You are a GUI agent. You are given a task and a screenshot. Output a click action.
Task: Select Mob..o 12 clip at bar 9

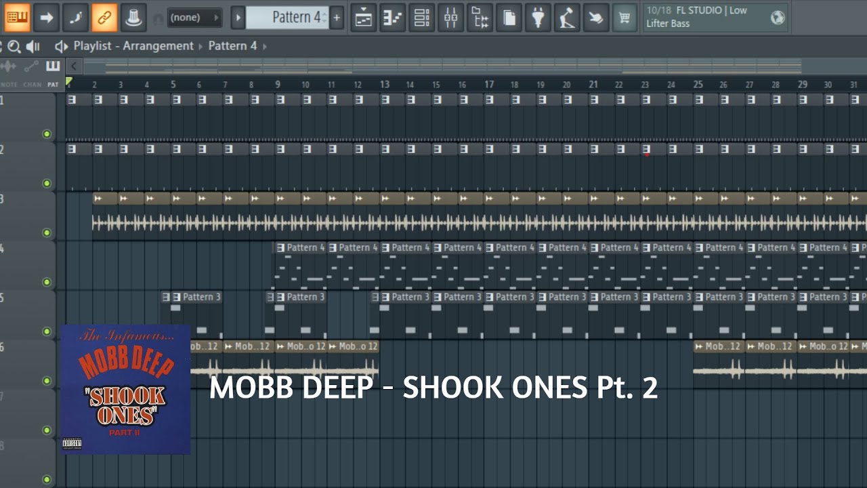click(x=300, y=365)
